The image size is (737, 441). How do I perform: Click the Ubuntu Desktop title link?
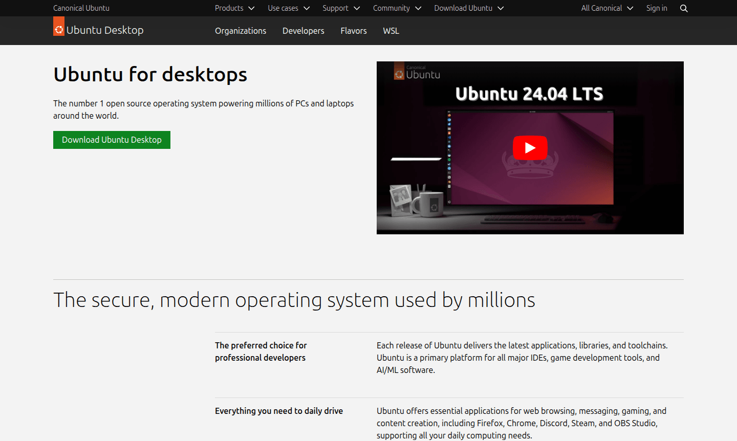pos(104,31)
